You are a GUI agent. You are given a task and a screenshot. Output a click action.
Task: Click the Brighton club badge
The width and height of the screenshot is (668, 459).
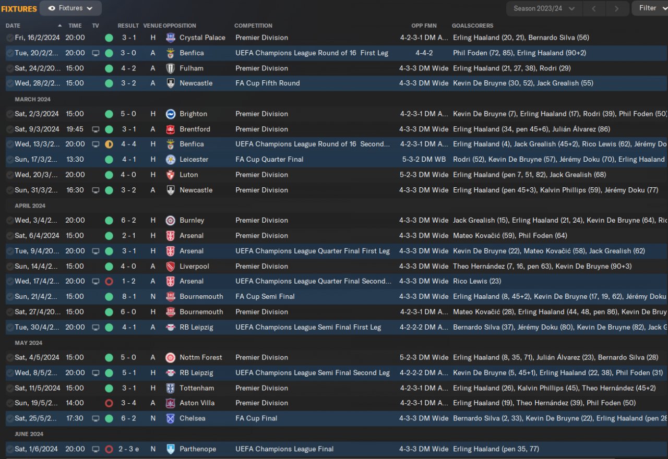click(x=171, y=114)
